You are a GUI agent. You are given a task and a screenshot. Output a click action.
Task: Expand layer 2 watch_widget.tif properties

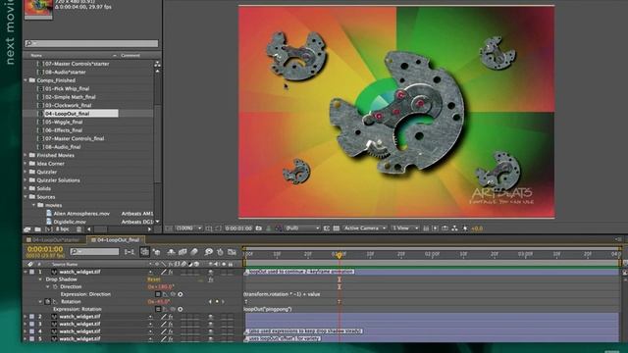pos(26,317)
